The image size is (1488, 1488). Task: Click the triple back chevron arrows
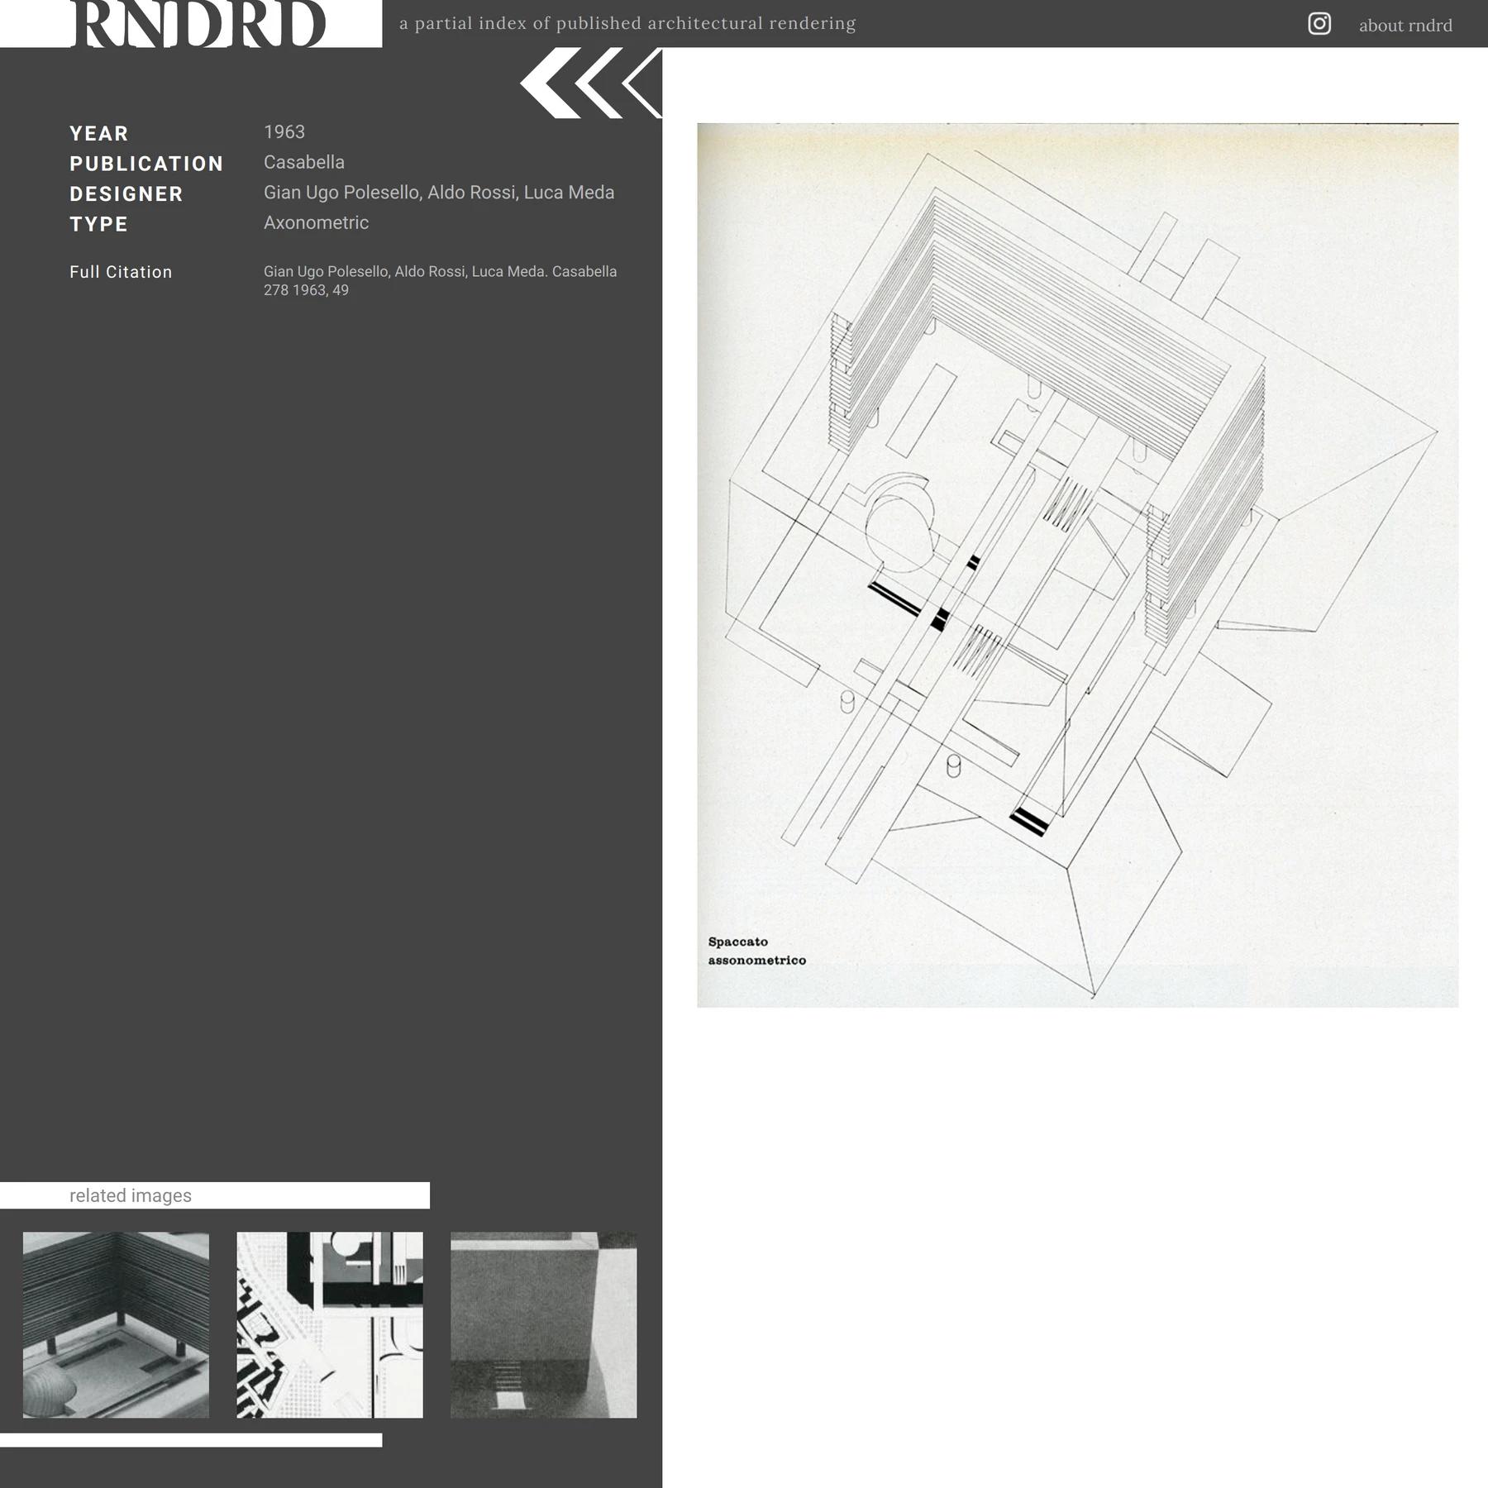point(591,83)
